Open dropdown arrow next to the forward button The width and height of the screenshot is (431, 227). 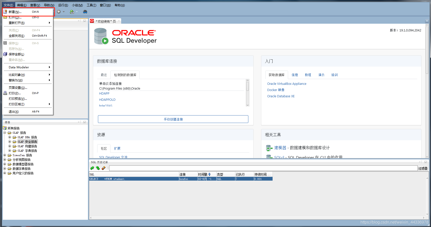point(64,12)
